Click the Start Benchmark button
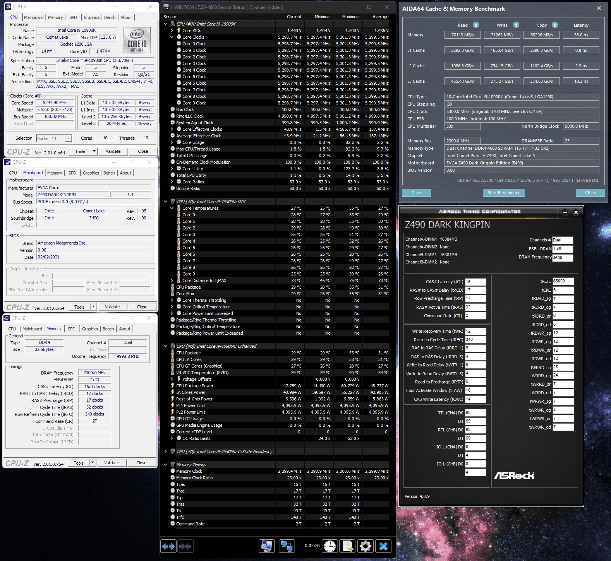Screen dimensions: 611x561 pos(503,193)
